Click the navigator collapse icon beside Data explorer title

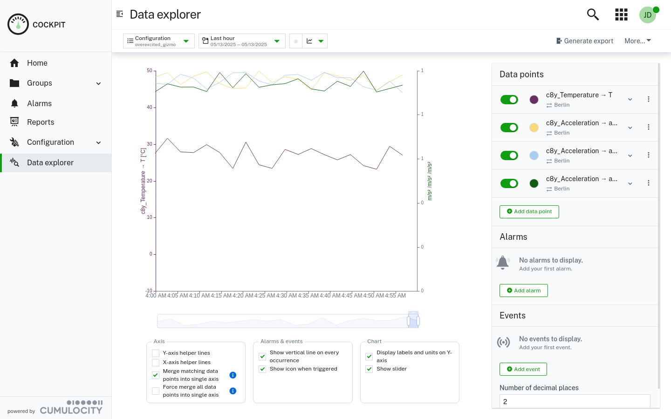tap(120, 14)
